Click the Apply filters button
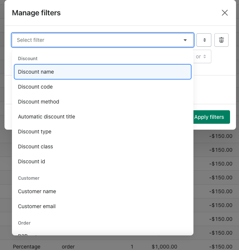Viewport: 239px width, 250px height. [x=211, y=117]
